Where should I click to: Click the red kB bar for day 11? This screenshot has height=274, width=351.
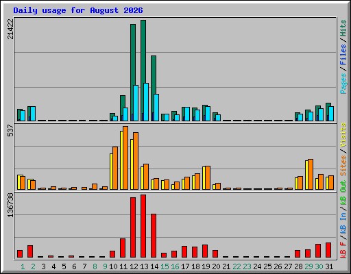point(123,248)
